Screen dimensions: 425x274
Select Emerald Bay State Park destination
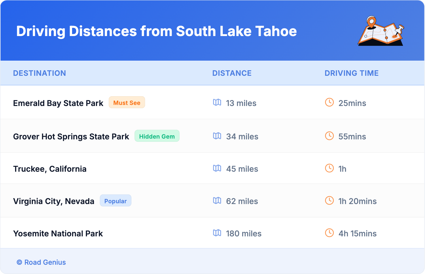[x=58, y=103]
